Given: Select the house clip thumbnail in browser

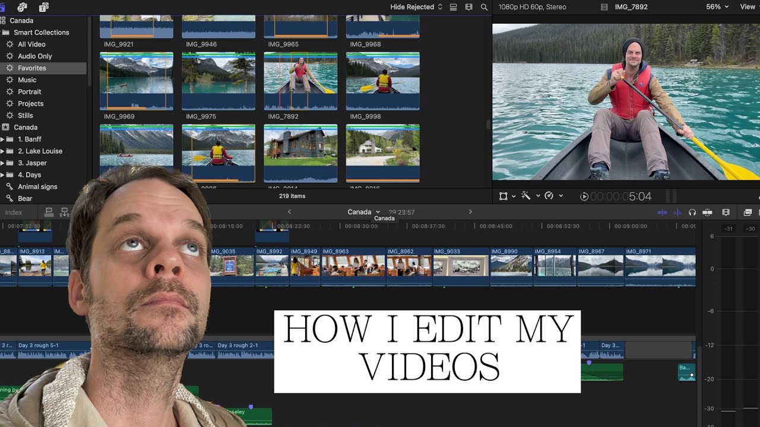Looking at the screenshot, I should 300,153.
